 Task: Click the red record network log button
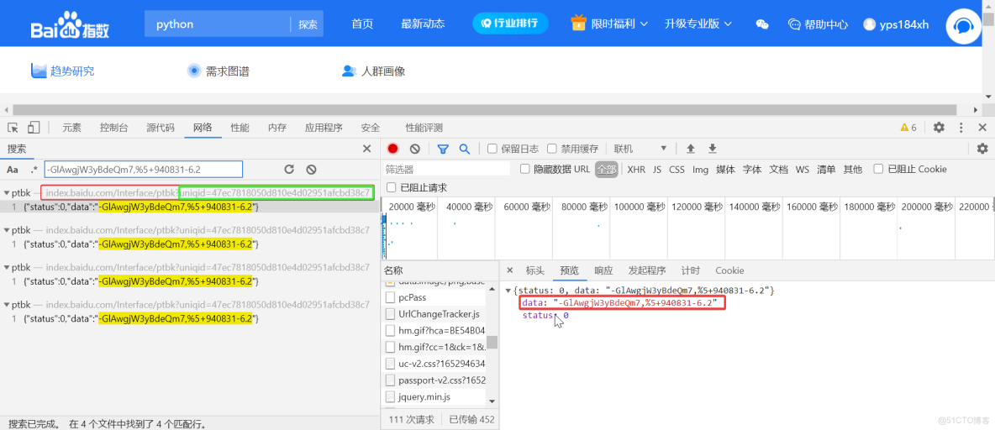(392, 149)
